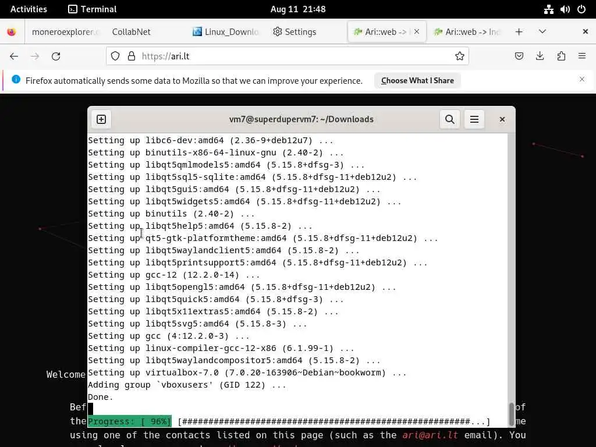Click the info icon in the notification bar
This screenshot has width=596, height=447.
click(16, 79)
